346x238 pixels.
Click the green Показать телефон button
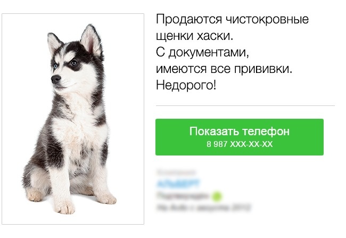(x=240, y=137)
